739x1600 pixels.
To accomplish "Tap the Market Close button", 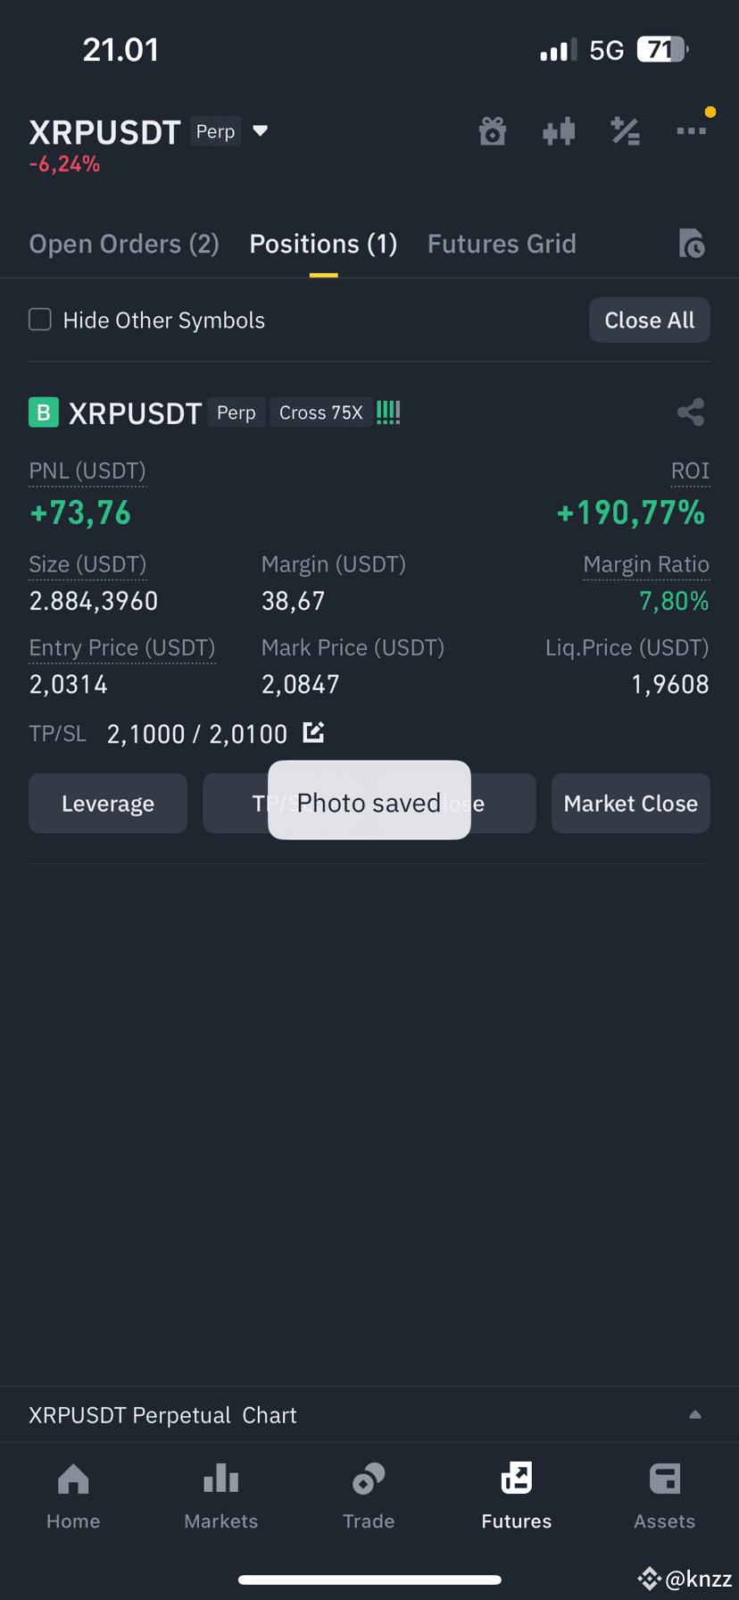I will click(630, 804).
